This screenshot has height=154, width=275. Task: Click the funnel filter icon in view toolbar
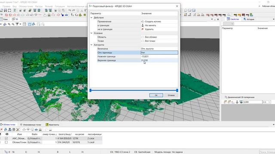(17, 24)
